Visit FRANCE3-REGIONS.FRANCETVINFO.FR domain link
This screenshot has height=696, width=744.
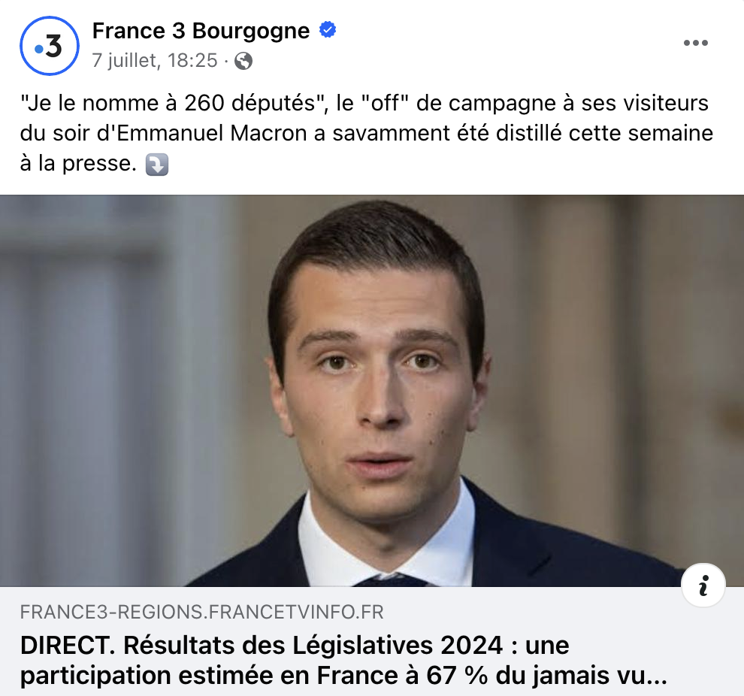tap(201, 613)
